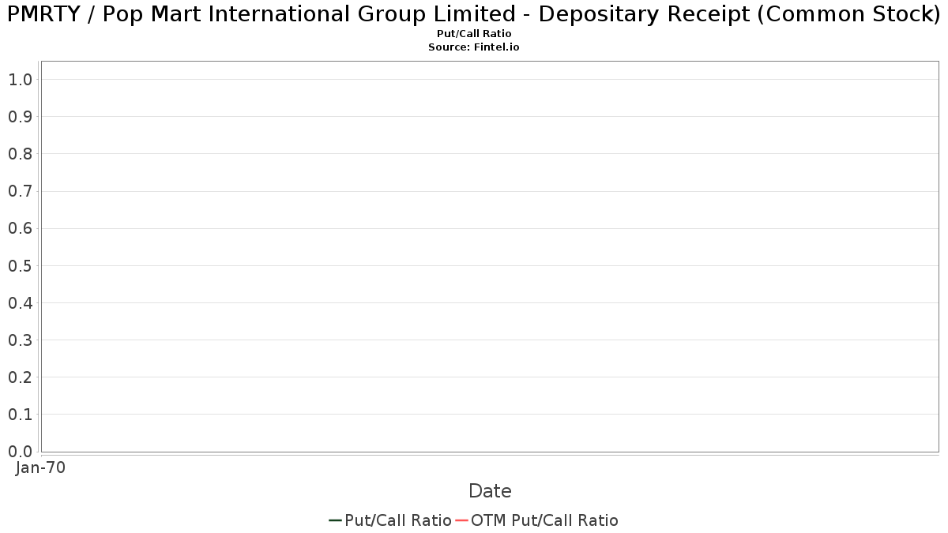Click the 1.0 y-axis tick label
Screen dimensions: 948x533
point(20,80)
